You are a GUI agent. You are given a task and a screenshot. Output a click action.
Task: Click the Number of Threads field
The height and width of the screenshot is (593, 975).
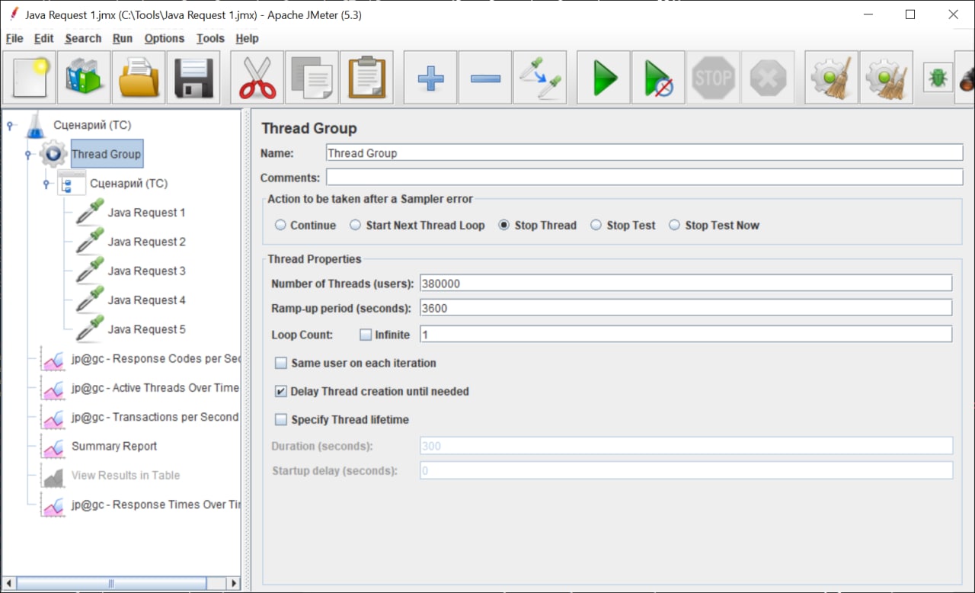pyautogui.click(x=686, y=284)
